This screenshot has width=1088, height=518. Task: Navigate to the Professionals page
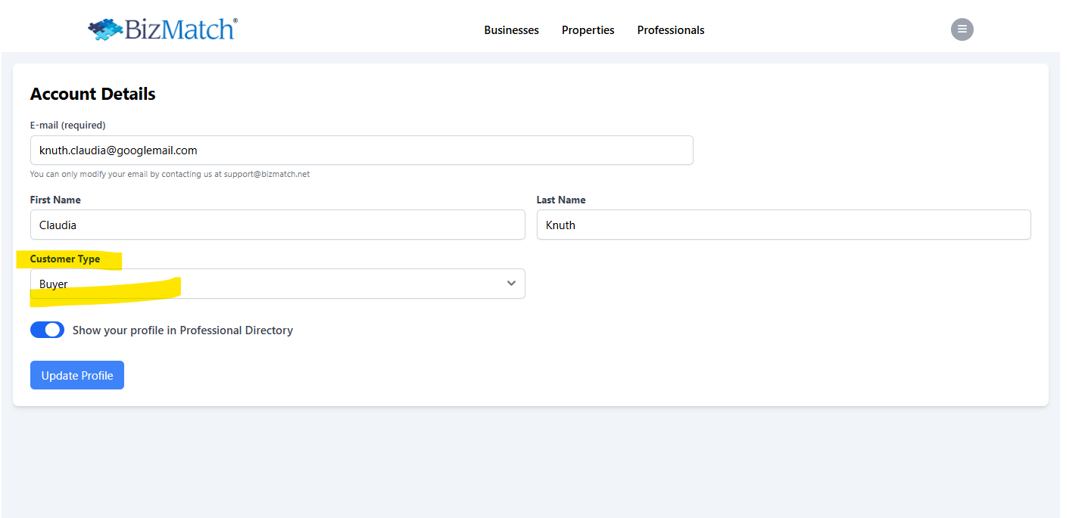pyautogui.click(x=670, y=30)
